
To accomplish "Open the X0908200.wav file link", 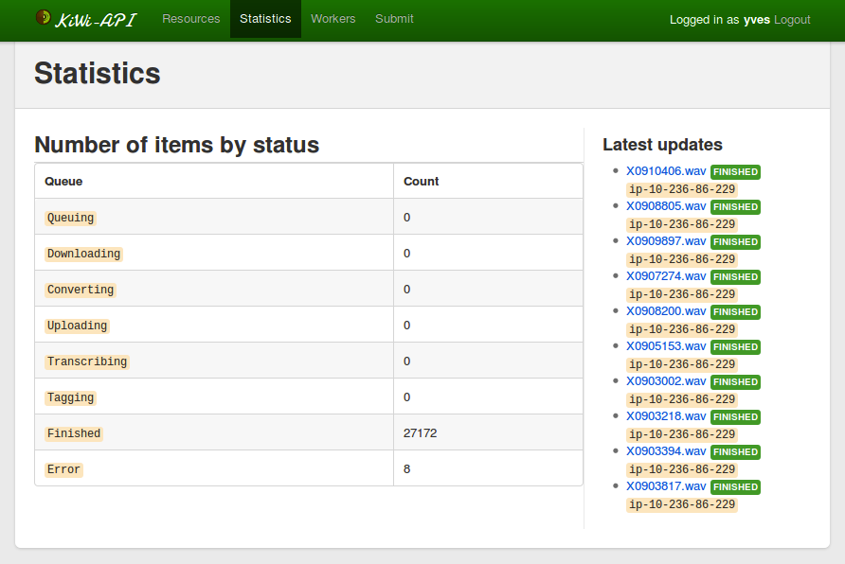I will click(x=665, y=311).
